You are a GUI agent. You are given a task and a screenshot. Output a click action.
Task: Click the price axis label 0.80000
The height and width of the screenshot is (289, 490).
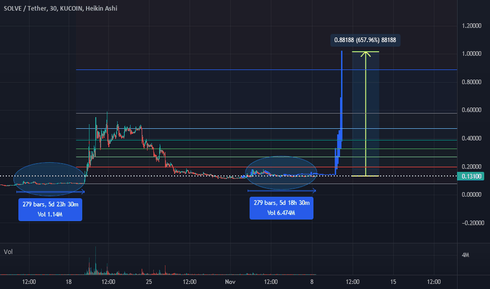[x=472, y=82]
